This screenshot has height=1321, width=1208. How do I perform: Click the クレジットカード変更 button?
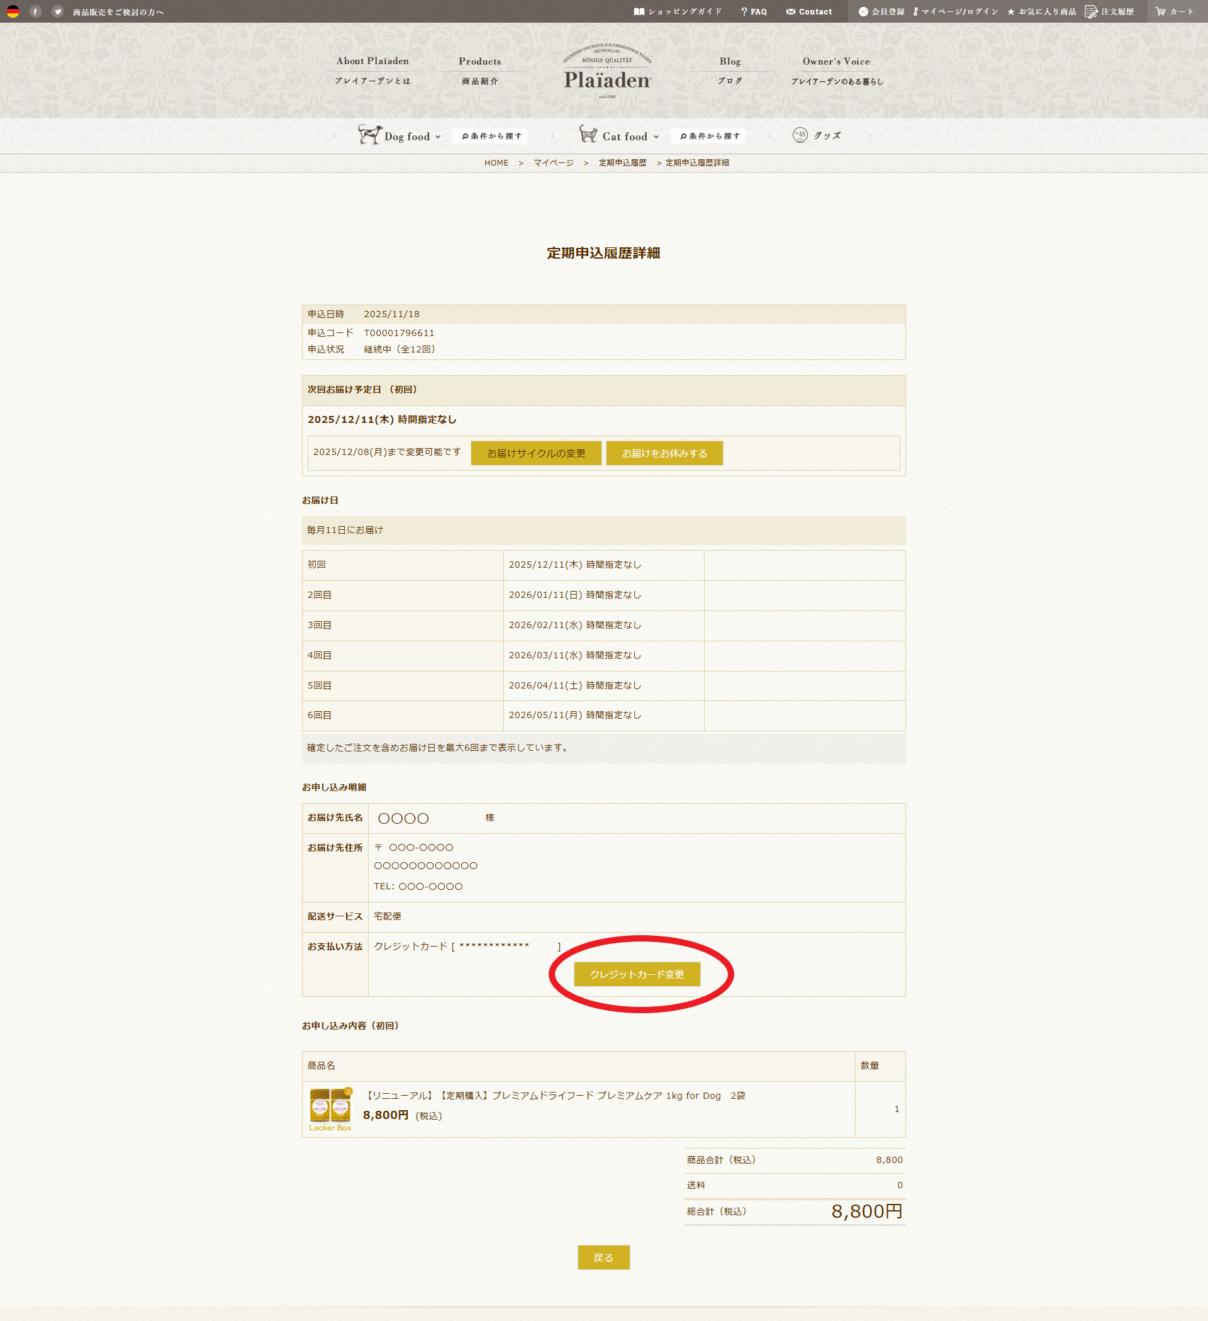637,974
